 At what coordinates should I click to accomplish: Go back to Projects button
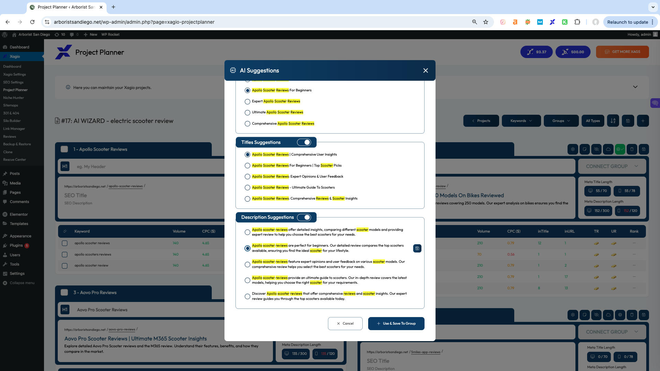coord(481,121)
